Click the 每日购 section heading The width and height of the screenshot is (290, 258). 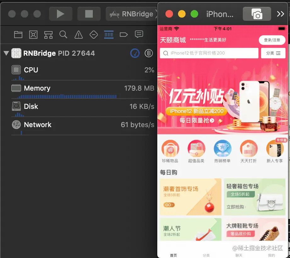click(169, 172)
